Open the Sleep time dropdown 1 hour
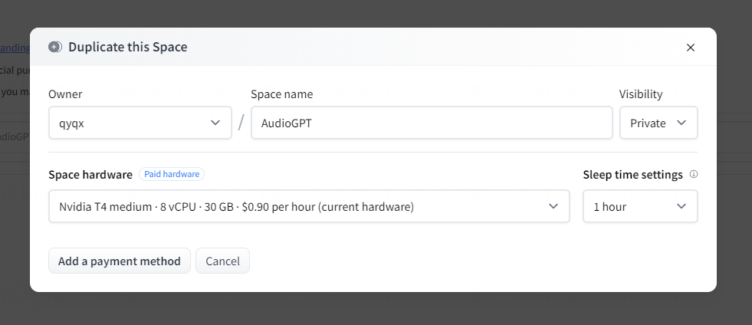Screen dimensions: 752x325 (640, 206)
